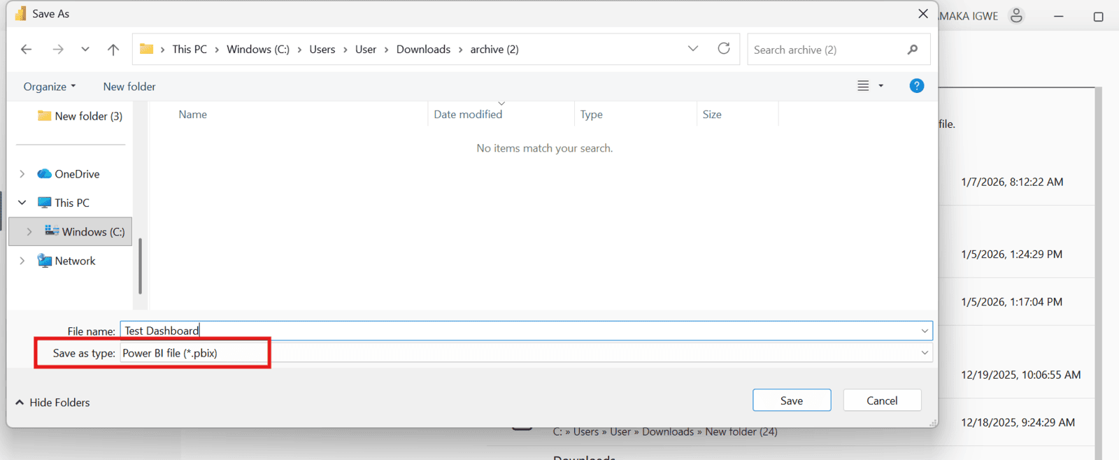Click the user account profile icon
Screen dimensions: 1119x460
1016,15
